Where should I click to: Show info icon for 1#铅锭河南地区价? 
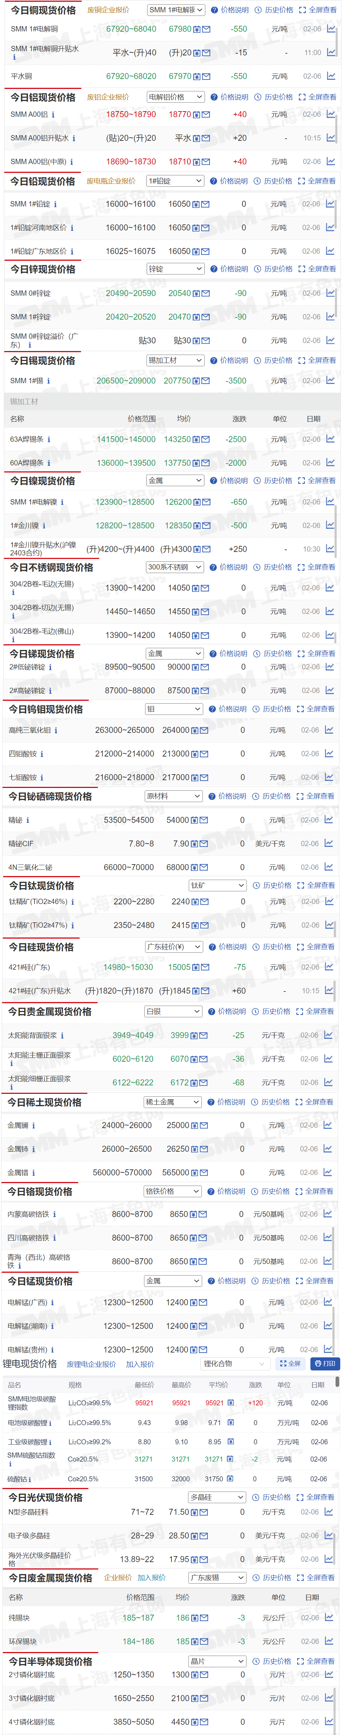pos(72,228)
